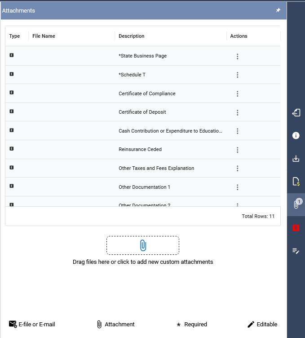Click e-file type icon for Other Taxes and Fees
305x338 pixels.
click(12, 167)
